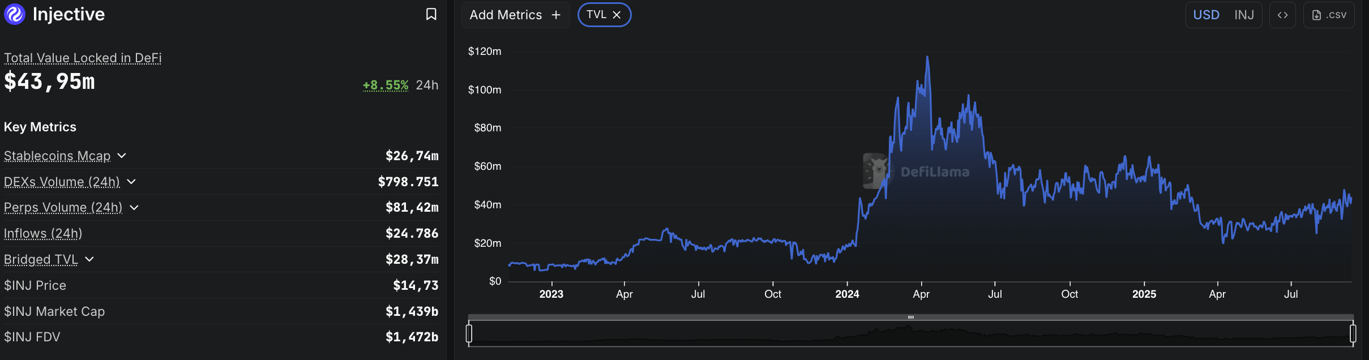The width and height of the screenshot is (1369, 360).
Task: Expand the Stablecoins Mcap row
Action: pos(122,156)
